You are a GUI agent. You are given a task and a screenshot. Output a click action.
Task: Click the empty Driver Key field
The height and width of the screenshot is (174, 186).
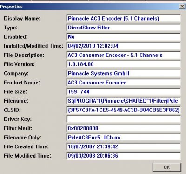(124, 119)
